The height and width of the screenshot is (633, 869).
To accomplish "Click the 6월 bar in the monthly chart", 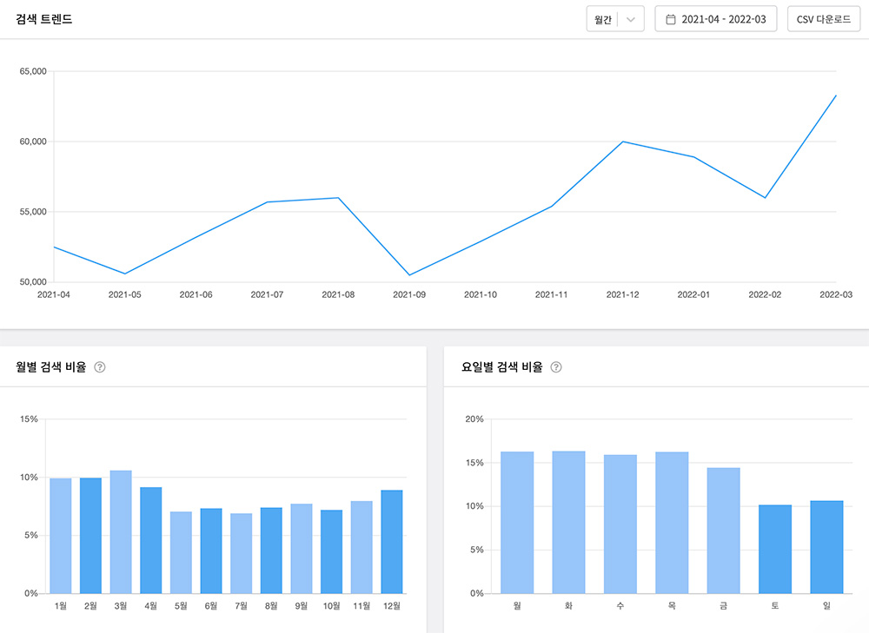I will pyautogui.click(x=211, y=551).
